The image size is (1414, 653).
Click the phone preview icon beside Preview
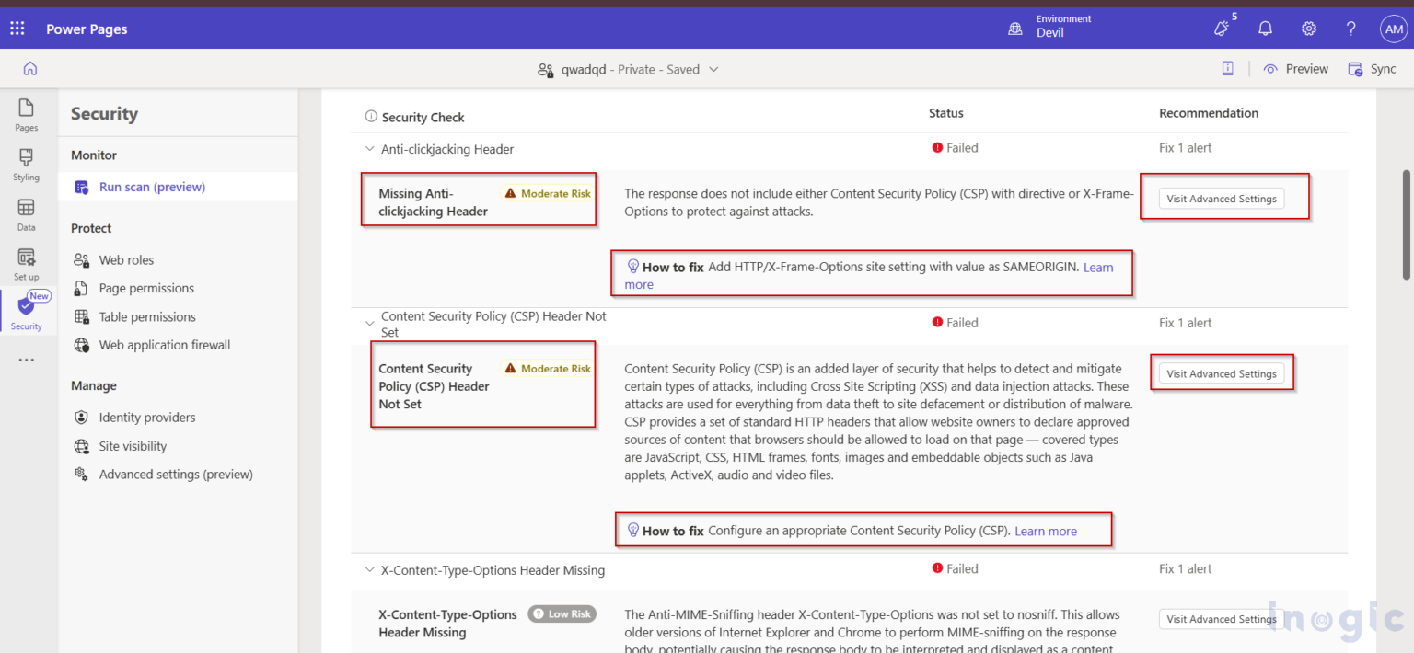tap(1227, 69)
